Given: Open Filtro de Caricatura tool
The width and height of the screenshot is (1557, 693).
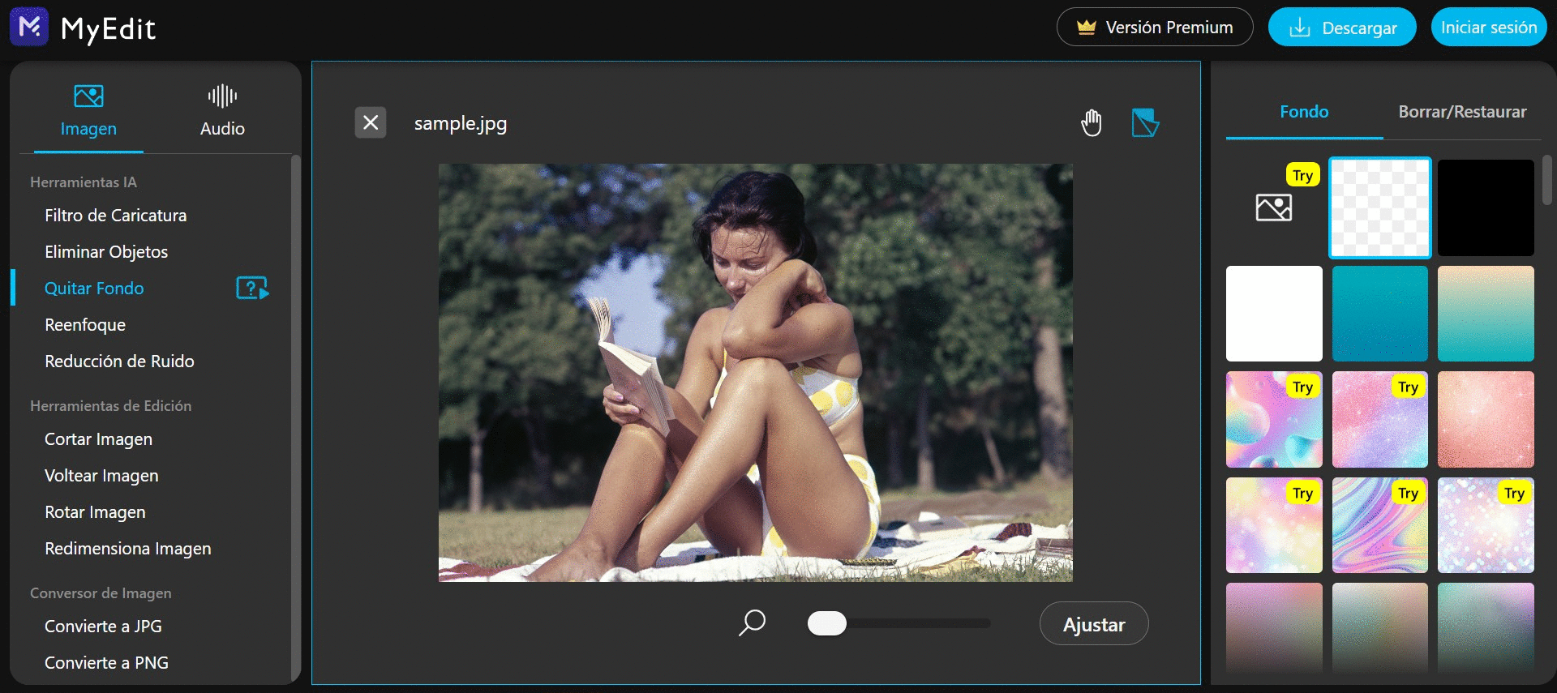Looking at the screenshot, I should pos(115,216).
